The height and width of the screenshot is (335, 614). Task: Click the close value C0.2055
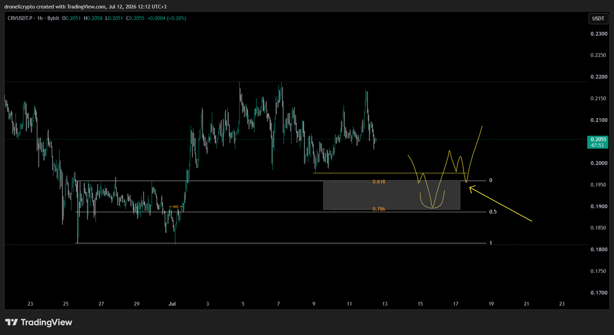click(135, 18)
